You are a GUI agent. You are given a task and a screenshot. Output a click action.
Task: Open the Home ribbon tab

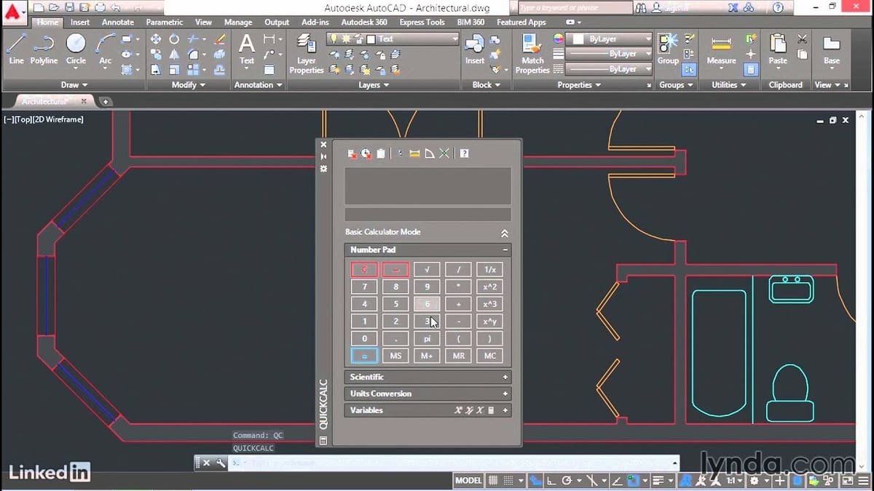pyautogui.click(x=47, y=23)
